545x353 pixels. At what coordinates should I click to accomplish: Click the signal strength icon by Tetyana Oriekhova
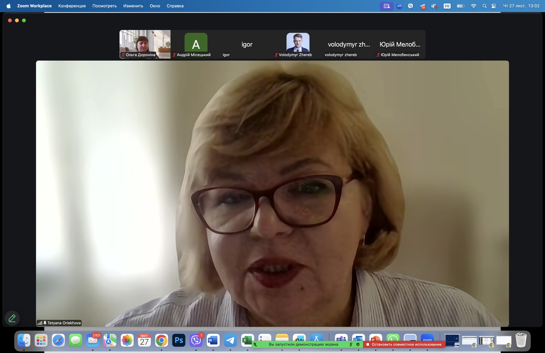click(x=40, y=323)
